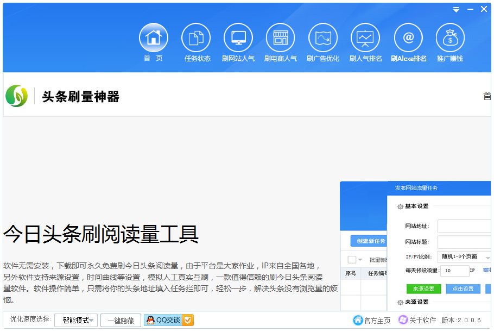Tick the select-all checkbox beside 批量
This screenshot has width=494, height=332.
pos(352,260)
